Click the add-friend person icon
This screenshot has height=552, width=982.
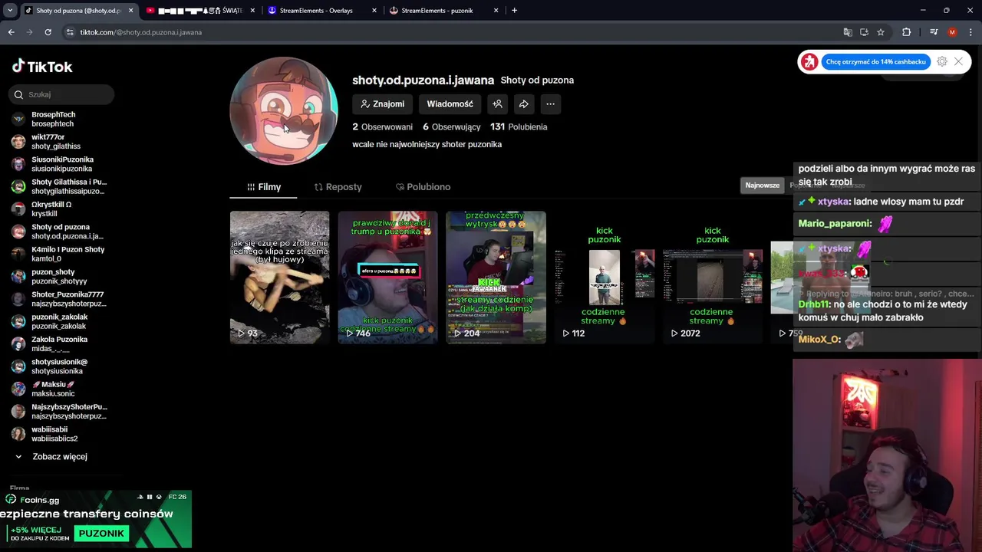pyautogui.click(x=497, y=104)
